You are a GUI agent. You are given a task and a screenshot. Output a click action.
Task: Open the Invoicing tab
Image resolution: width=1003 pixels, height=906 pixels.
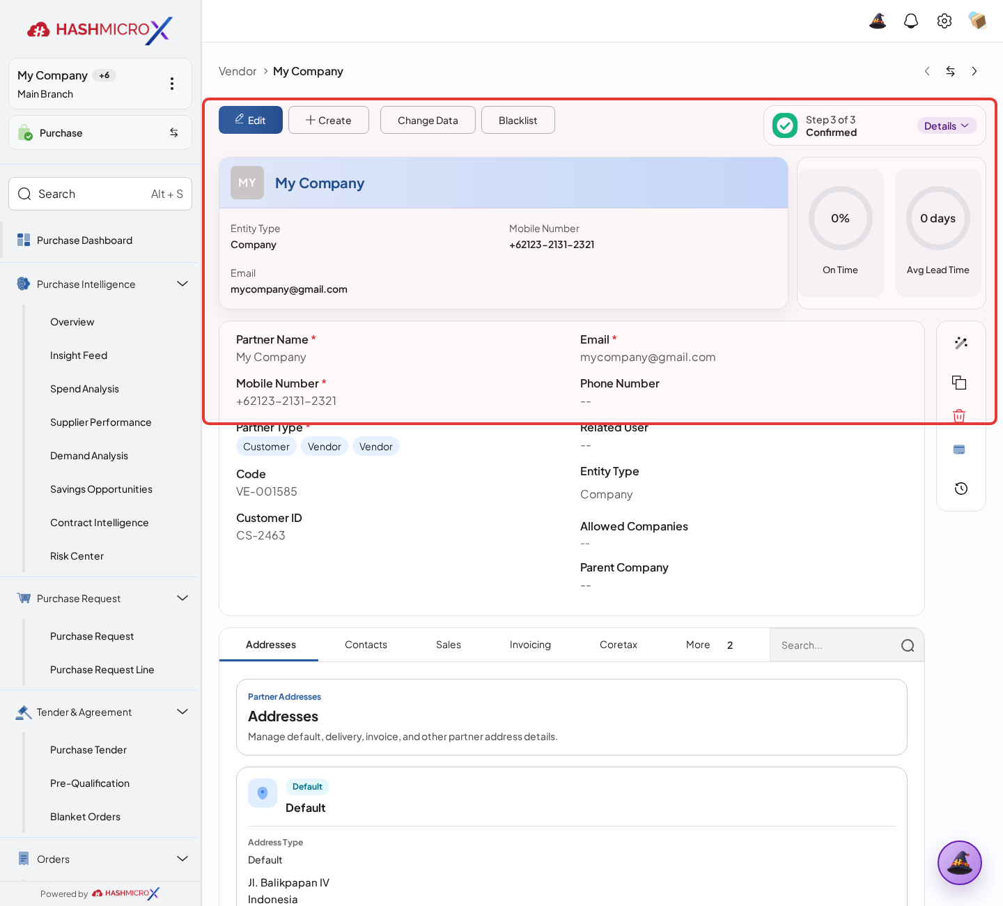click(530, 645)
